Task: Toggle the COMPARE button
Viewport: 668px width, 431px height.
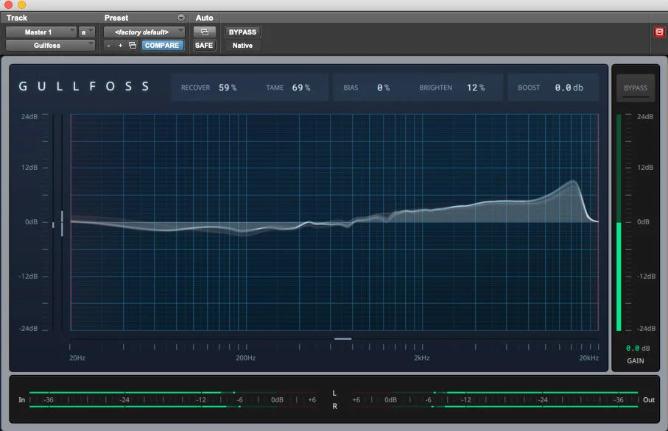Action: 162,45
